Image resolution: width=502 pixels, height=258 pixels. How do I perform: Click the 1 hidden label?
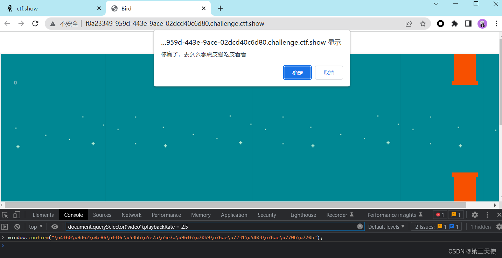[481, 227]
